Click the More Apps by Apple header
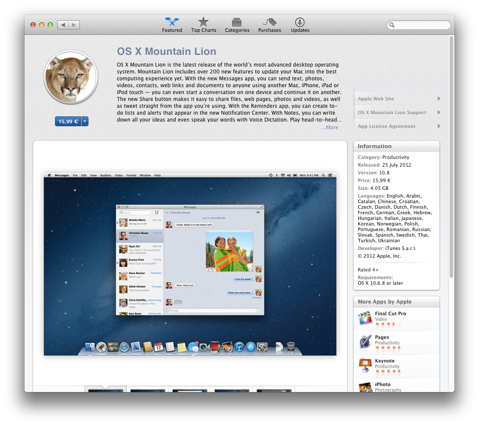The image size is (479, 426). [397, 301]
